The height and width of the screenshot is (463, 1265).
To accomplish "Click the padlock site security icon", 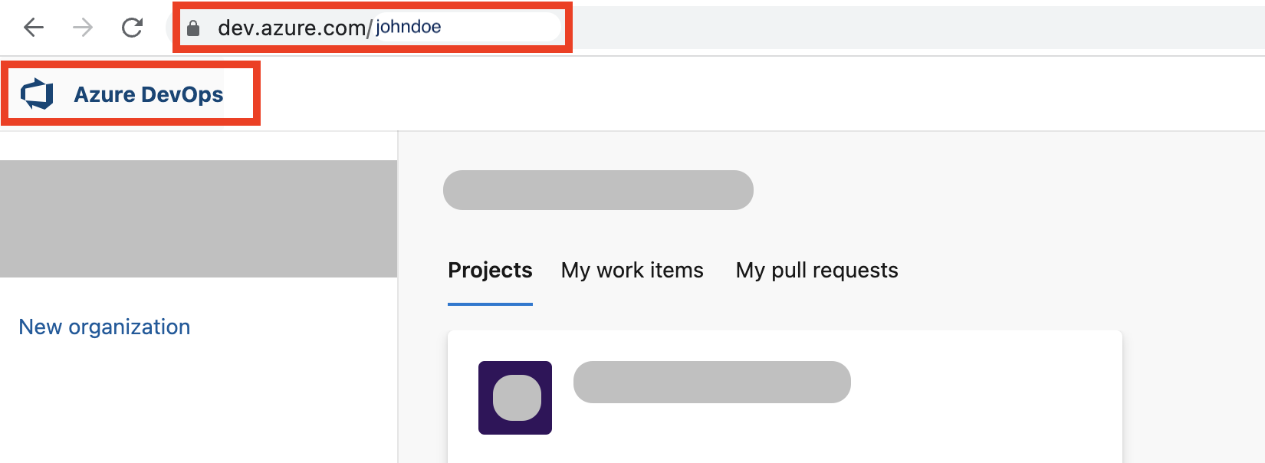I will click(193, 28).
